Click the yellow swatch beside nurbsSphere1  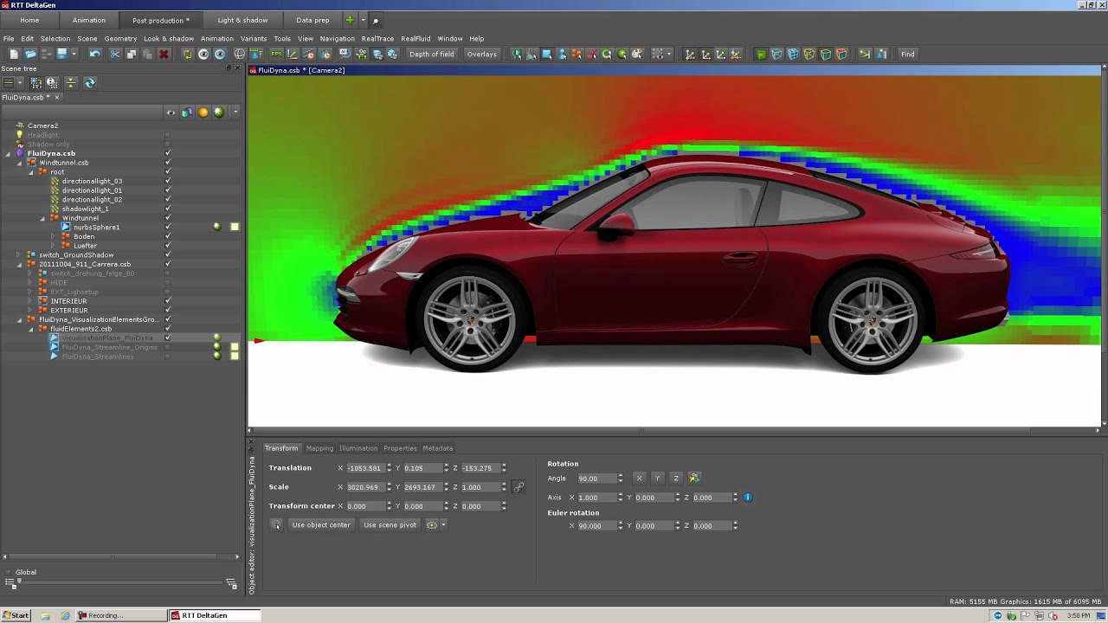coord(235,228)
